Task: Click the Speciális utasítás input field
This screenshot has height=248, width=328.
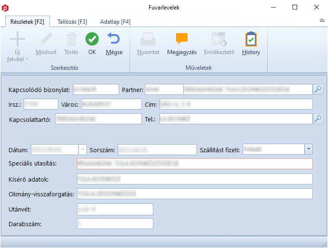Action: pyautogui.click(x=194, y=164)
